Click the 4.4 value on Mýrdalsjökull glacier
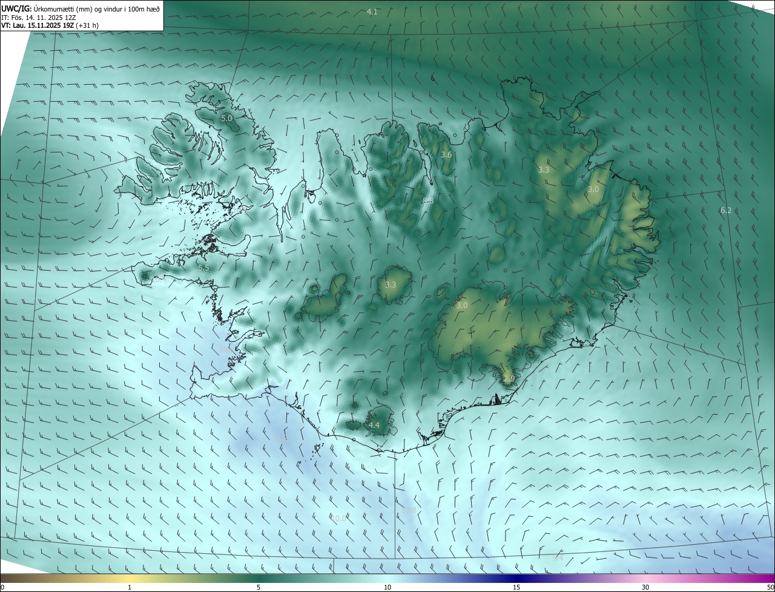The width and height of the screenshot is (775, 592). point(374,426)
